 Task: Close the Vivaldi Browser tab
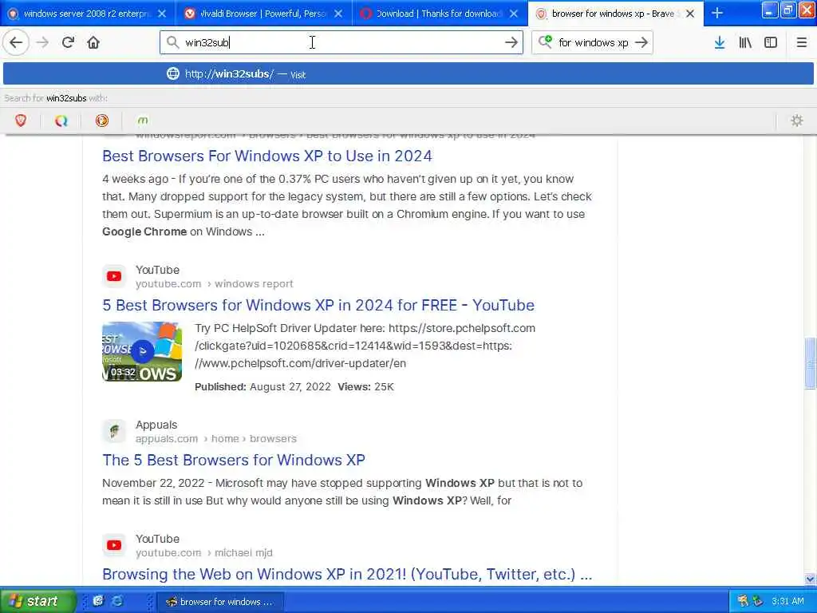coord(338,14)
